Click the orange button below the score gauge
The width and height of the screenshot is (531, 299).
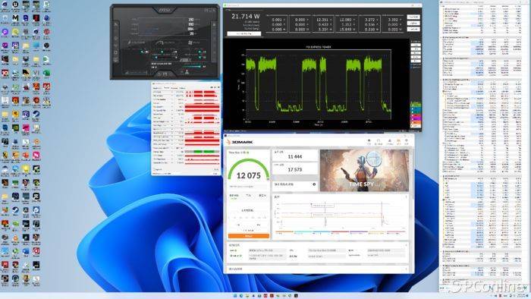(249, 236)
